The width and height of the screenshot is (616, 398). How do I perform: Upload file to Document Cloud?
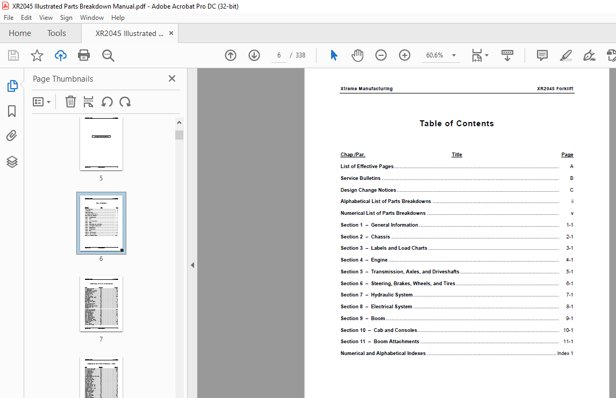[x=61, y=55]
